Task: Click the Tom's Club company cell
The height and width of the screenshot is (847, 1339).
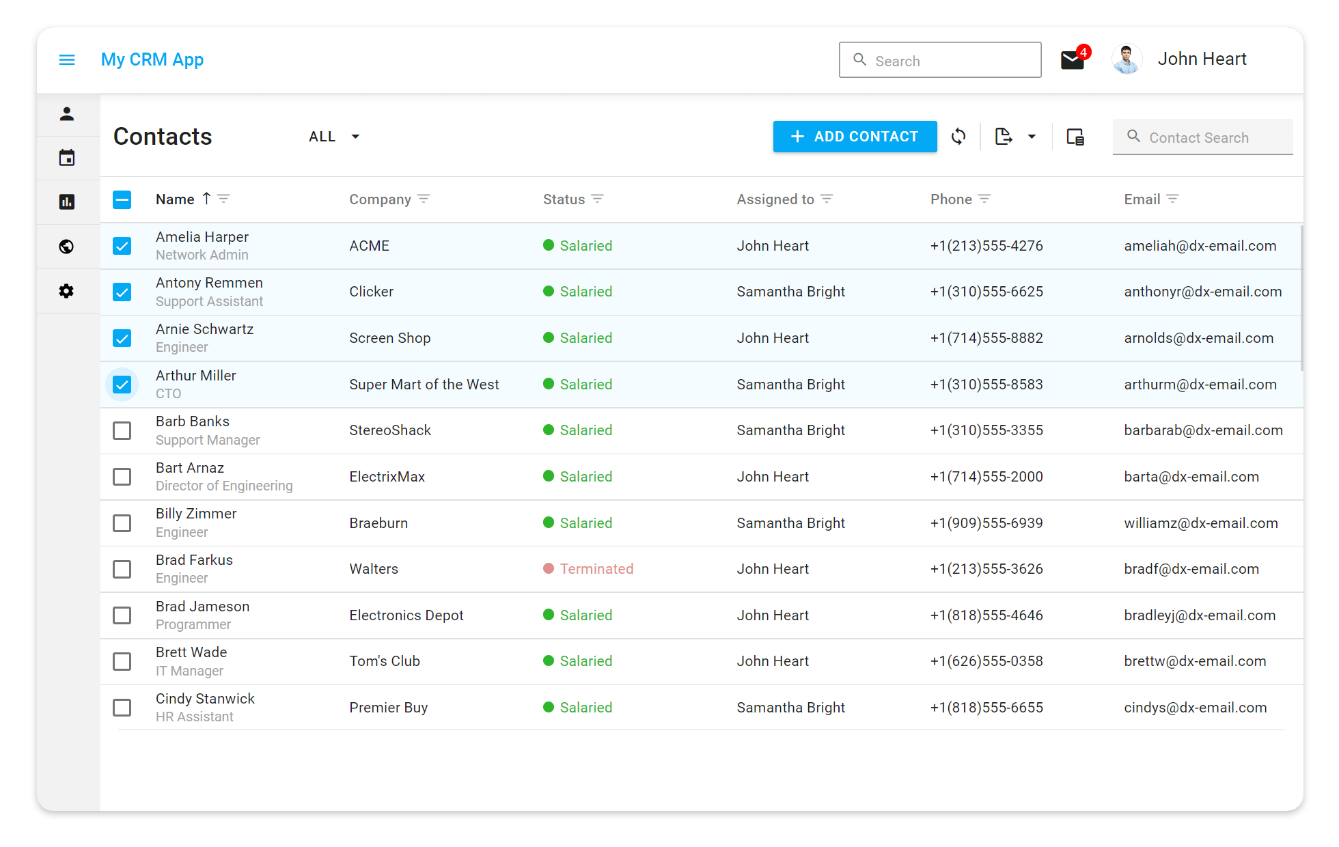Action: [x=385, y=661]
